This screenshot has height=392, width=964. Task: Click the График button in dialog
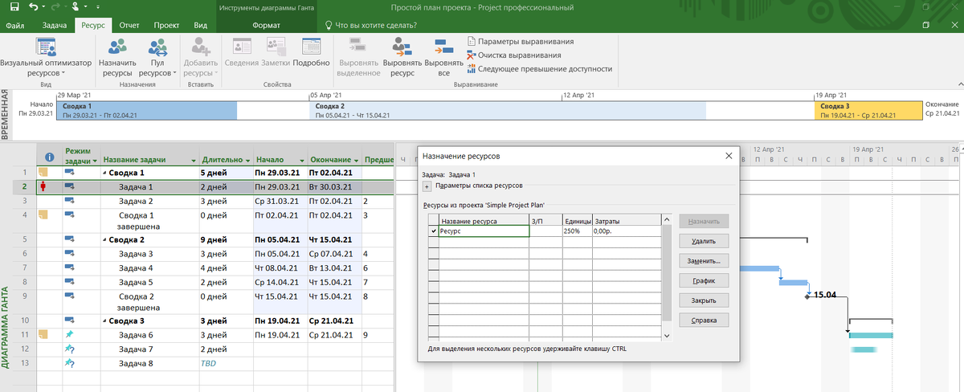coord(704,281)
